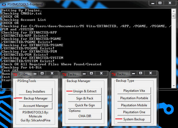Maximize the PSVIm... tools window

(x=42, y=74)
